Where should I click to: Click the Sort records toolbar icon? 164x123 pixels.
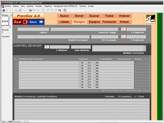(x=43, y=10)
